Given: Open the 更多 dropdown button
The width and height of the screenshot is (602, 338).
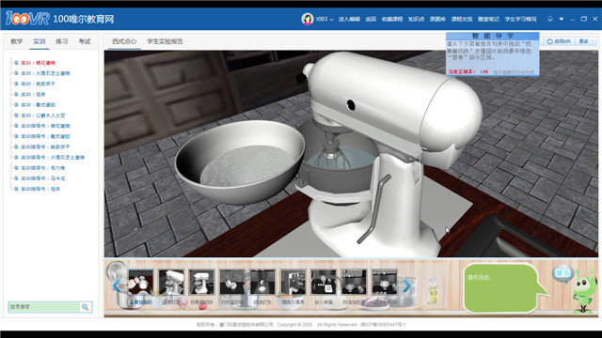Looking at the screenshot, I should 587,41.
